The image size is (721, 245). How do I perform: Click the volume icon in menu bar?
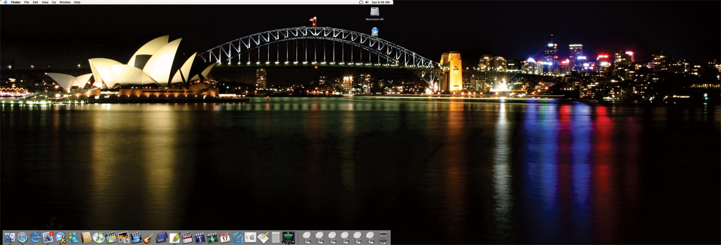click(367, 2)
